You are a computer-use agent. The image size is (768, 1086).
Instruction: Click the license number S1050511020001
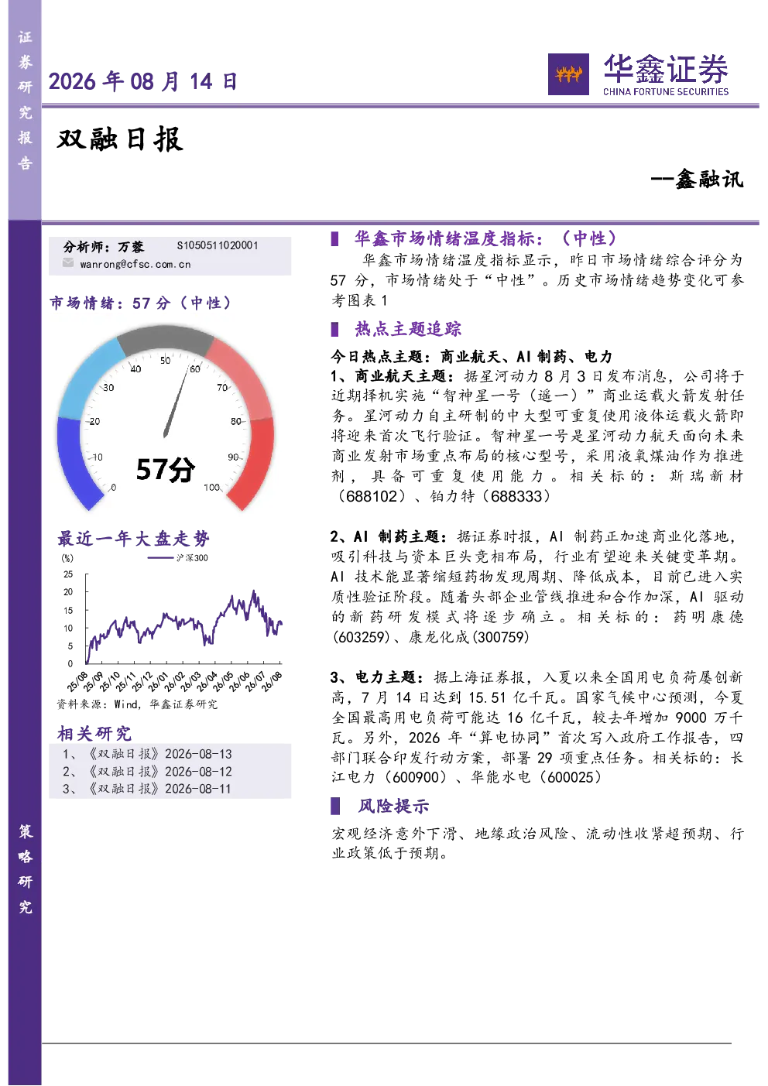click(x=218, y=245)
